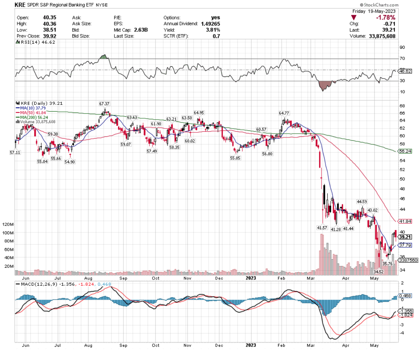Click the green MA(200) legend line marker
The height and width of the screenshot is (350, 419).
point(18,117)
